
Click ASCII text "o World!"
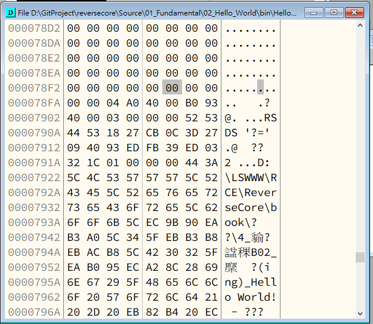pos(251,297)
